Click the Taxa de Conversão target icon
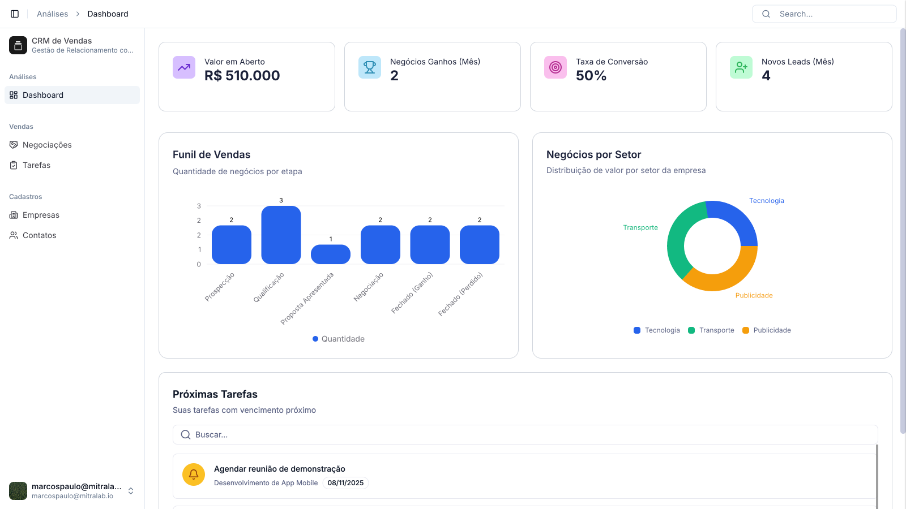Image resolution: width=906 pixels, height=509 pixels. 555,67
